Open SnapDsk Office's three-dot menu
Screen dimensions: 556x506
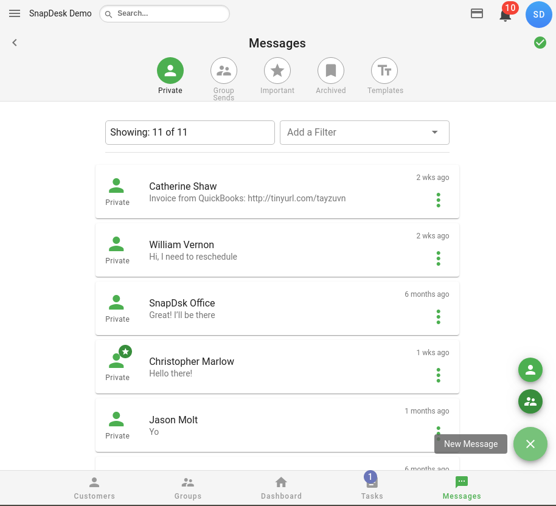(438, 317)
